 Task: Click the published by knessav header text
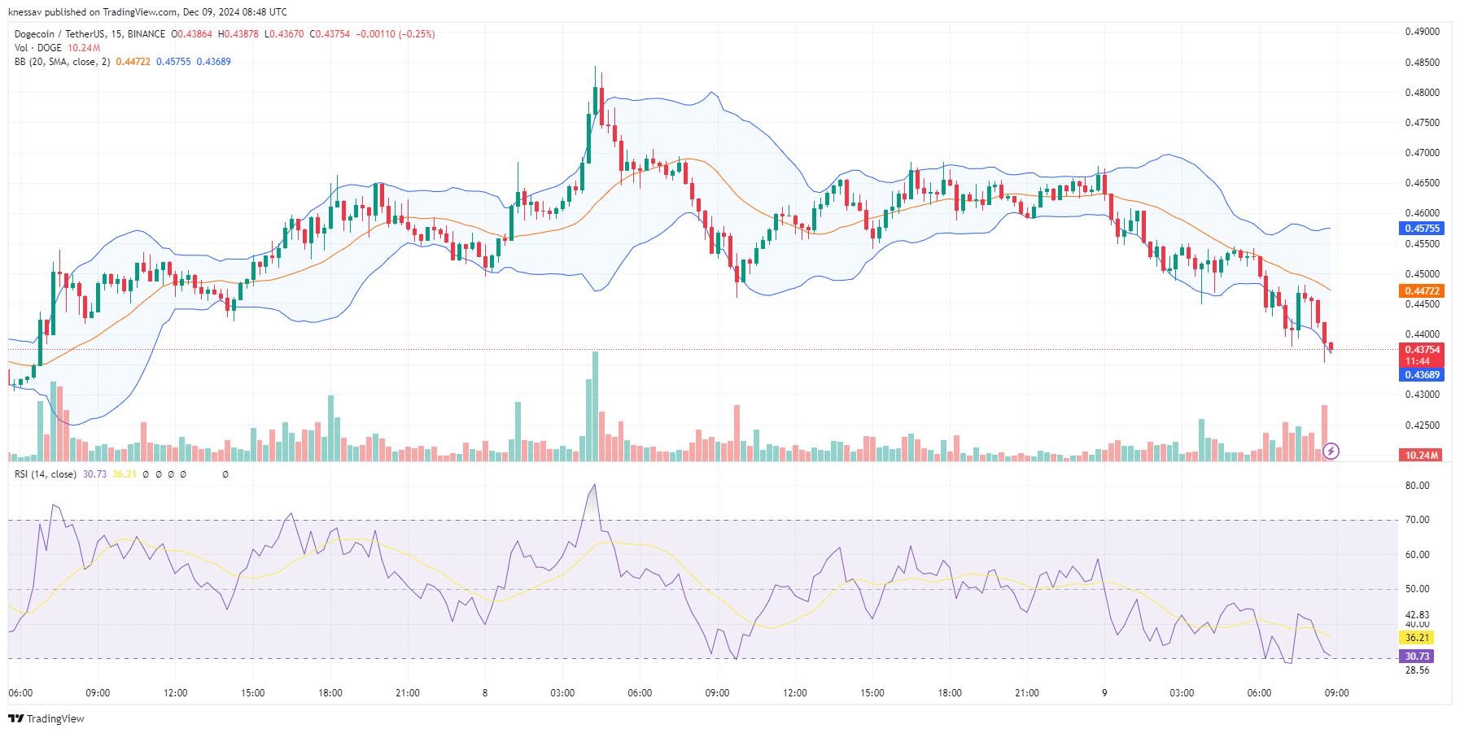pyautogui.click(x=147, y=12)
